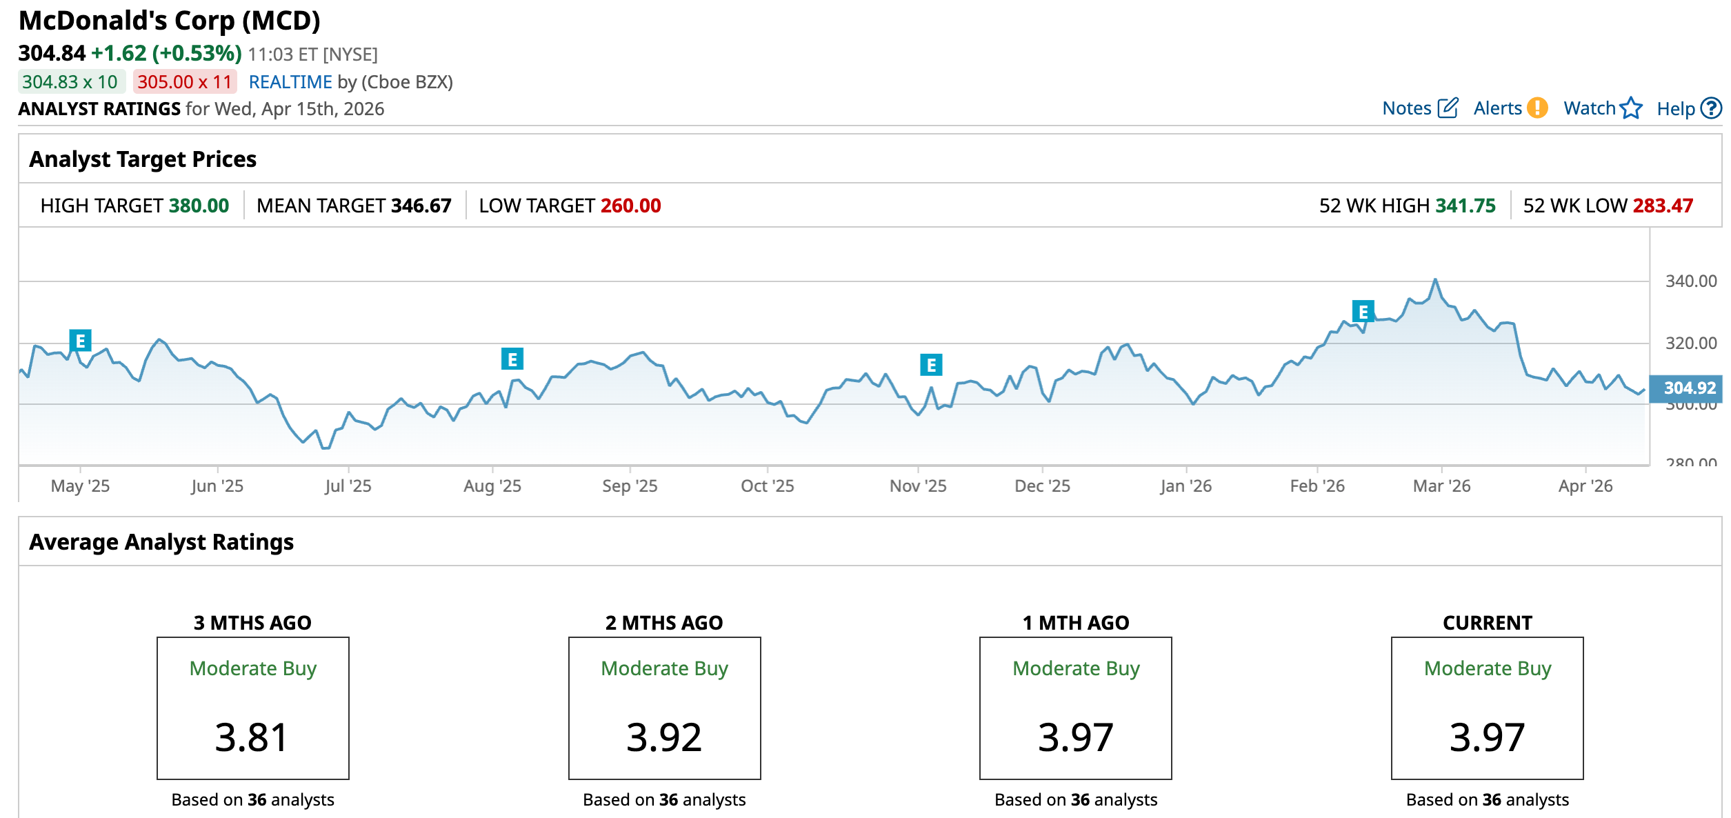Click the Aug '25 earnings E marker
This screenshot has width=1731, height=818.
point(512,359)
